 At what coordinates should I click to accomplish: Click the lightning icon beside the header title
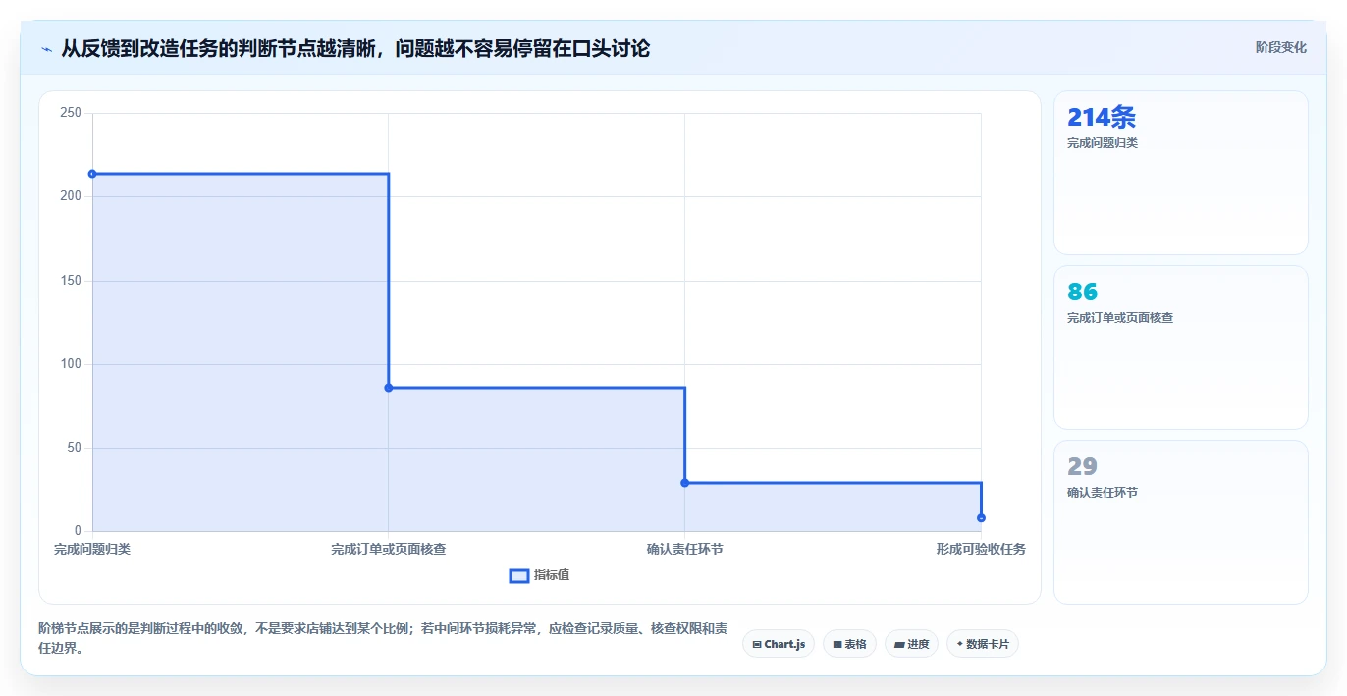(x=46, y=49)
